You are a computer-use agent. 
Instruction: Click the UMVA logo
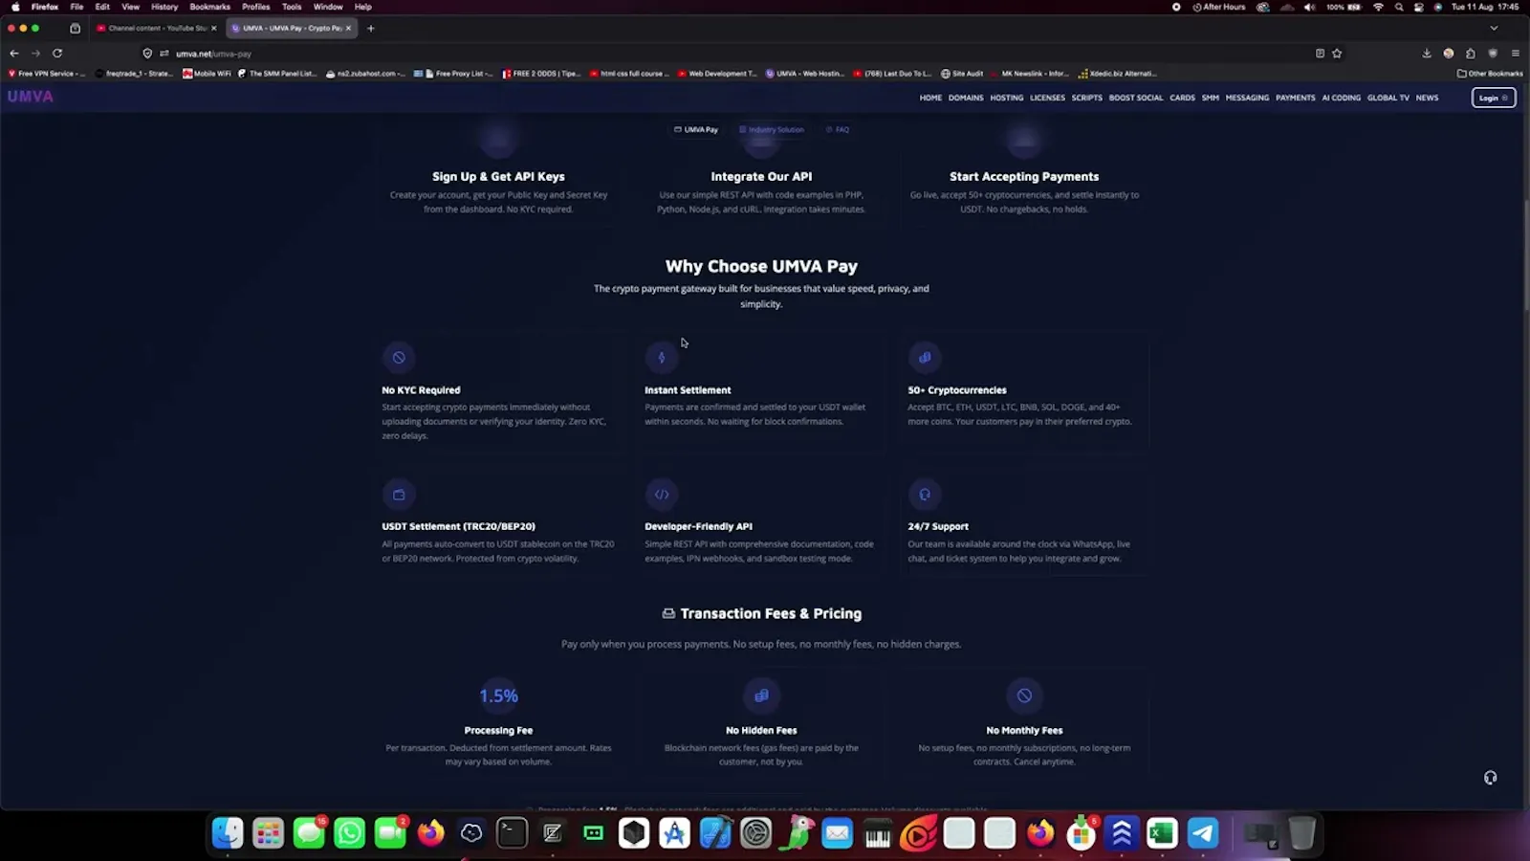coord(31,97)
